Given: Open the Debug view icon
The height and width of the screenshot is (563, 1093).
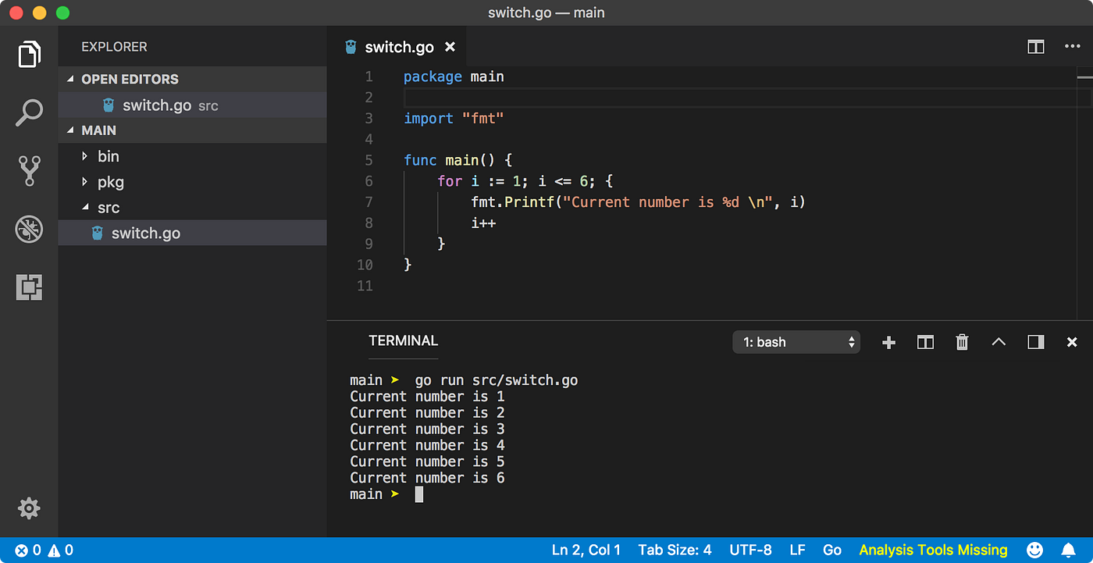Looking at the screenshot, I should (29, 229).
